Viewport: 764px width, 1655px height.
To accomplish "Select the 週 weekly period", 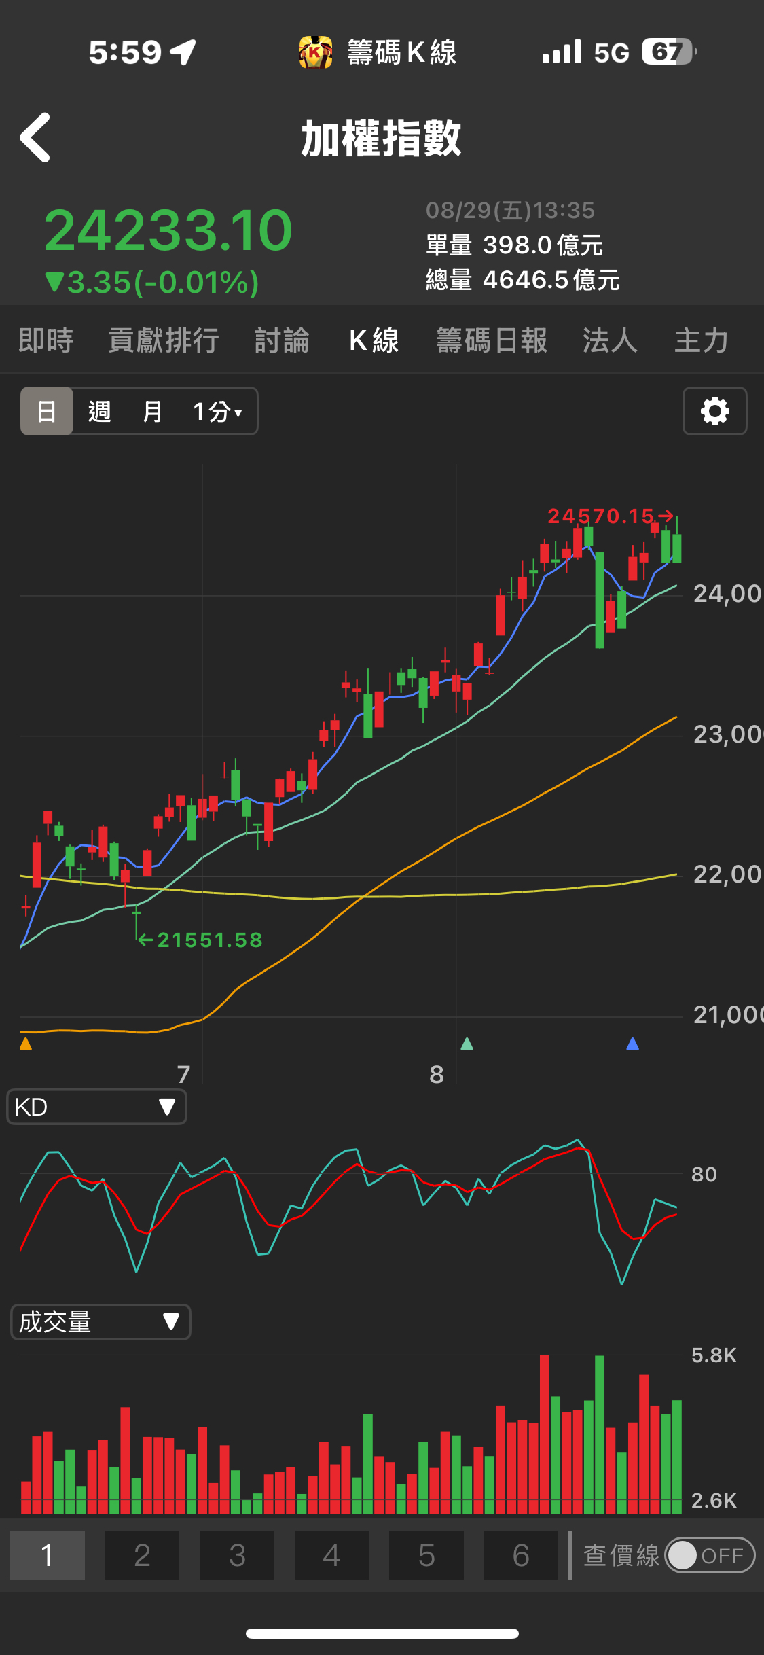I will tap(99, 411).
